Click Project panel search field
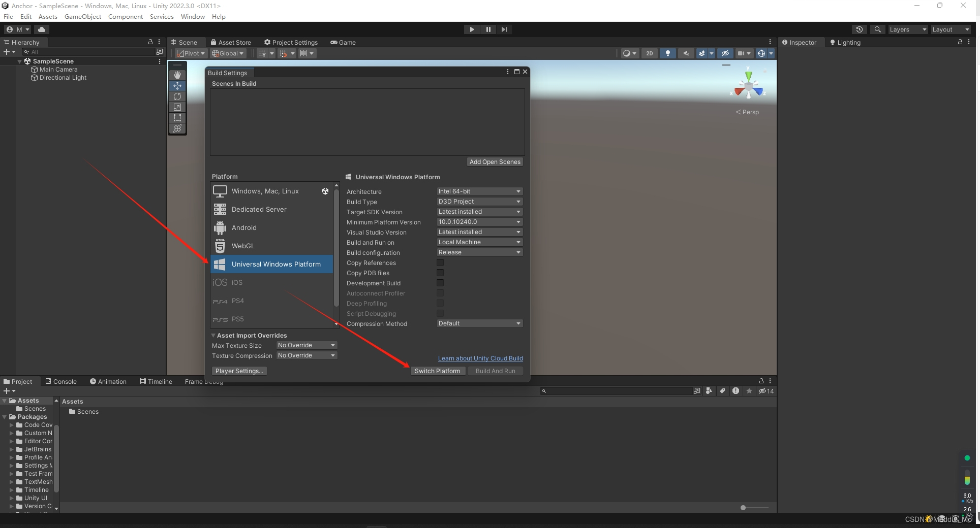 coord(616,391)
